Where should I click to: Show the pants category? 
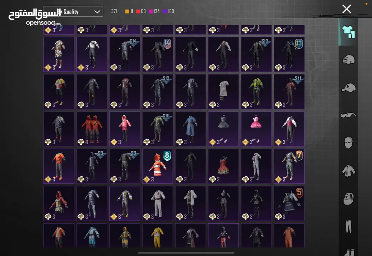coord(348,226)
